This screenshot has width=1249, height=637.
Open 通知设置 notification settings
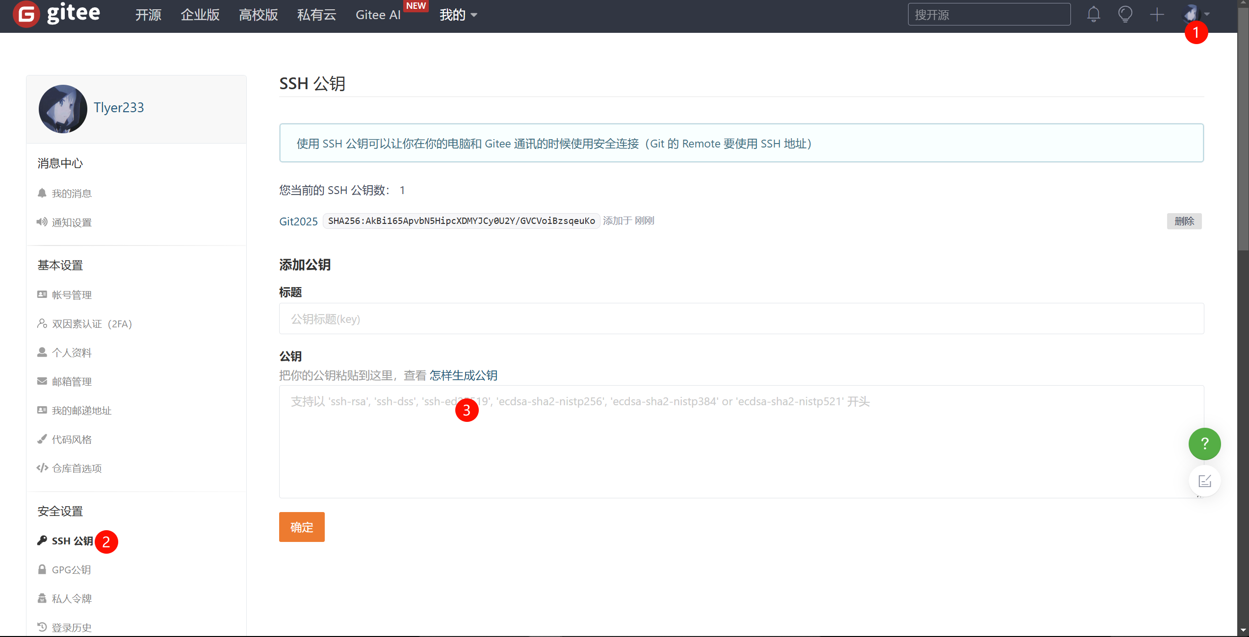click(x=72, y=222)
